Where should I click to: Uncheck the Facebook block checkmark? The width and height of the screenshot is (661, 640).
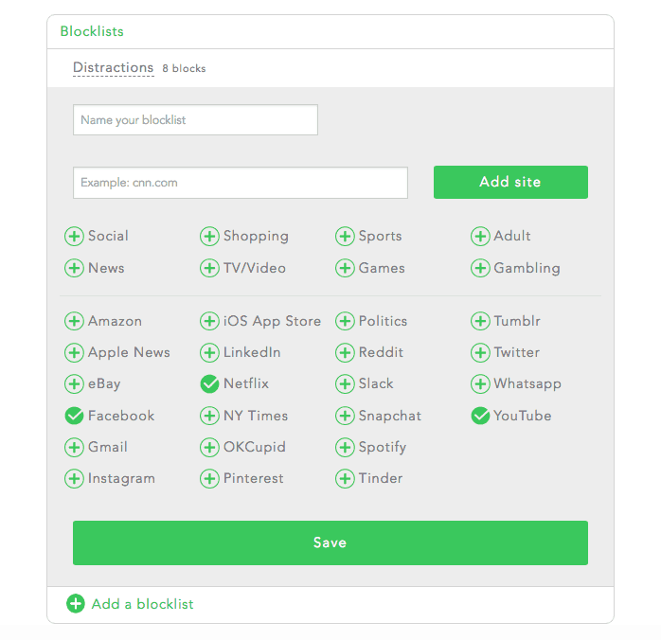pos(74,416)
